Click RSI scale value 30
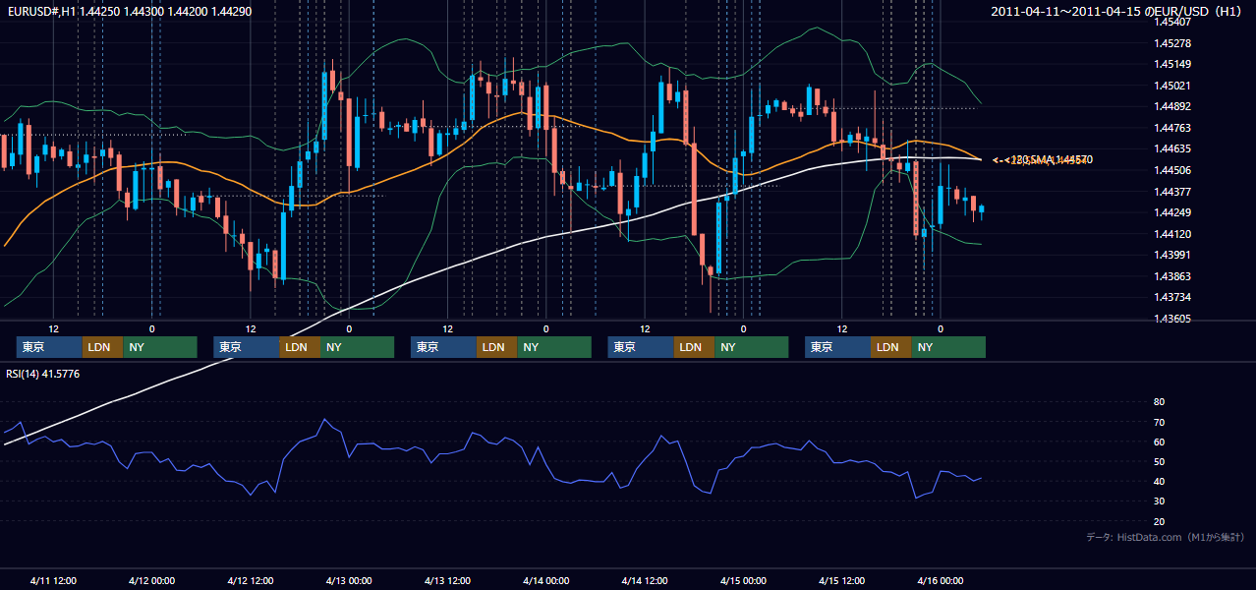This screenshot has width=1256, height=590. (1159, 501)
